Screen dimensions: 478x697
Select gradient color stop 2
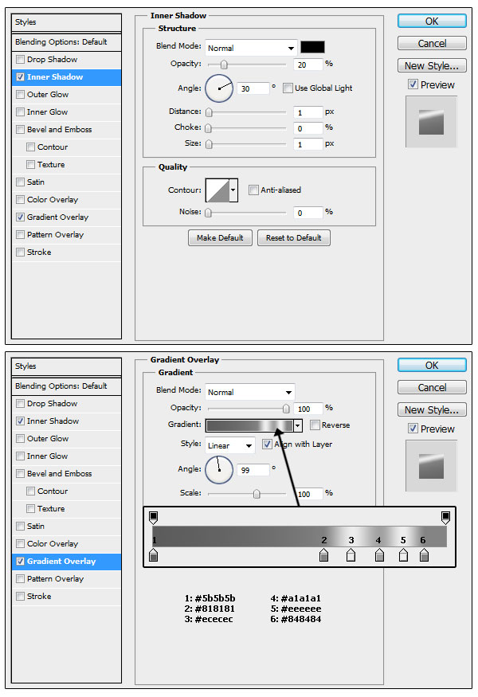click(323, 554)
